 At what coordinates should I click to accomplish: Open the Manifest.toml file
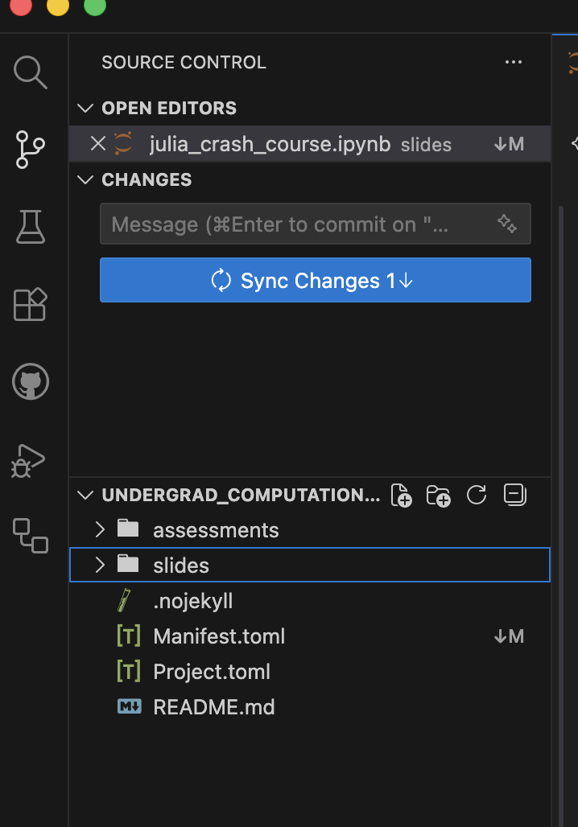[x=219, y=636]
